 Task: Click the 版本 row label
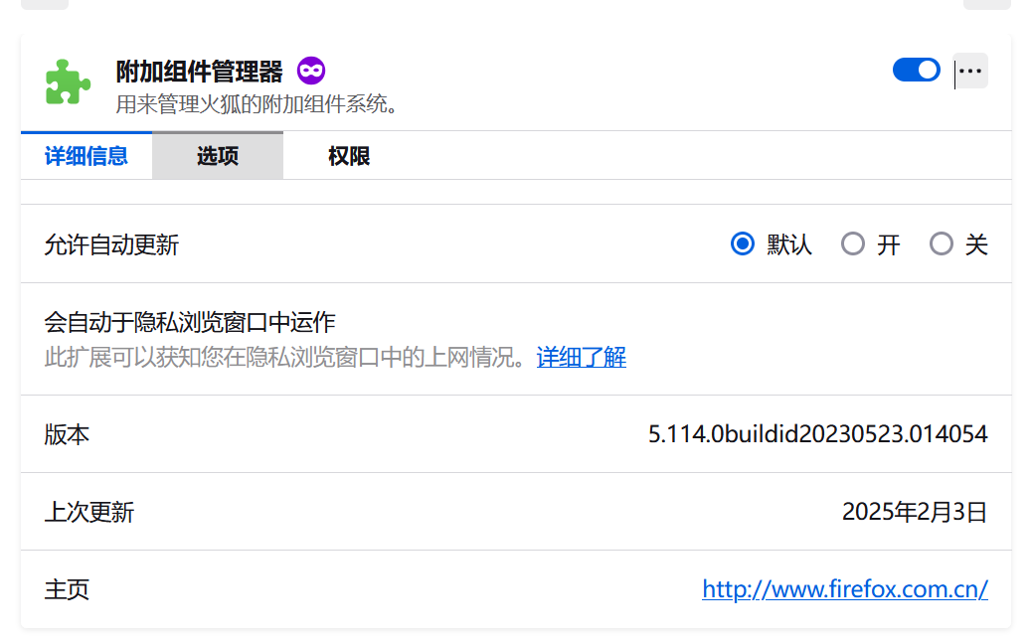click(x=67, y=435)
